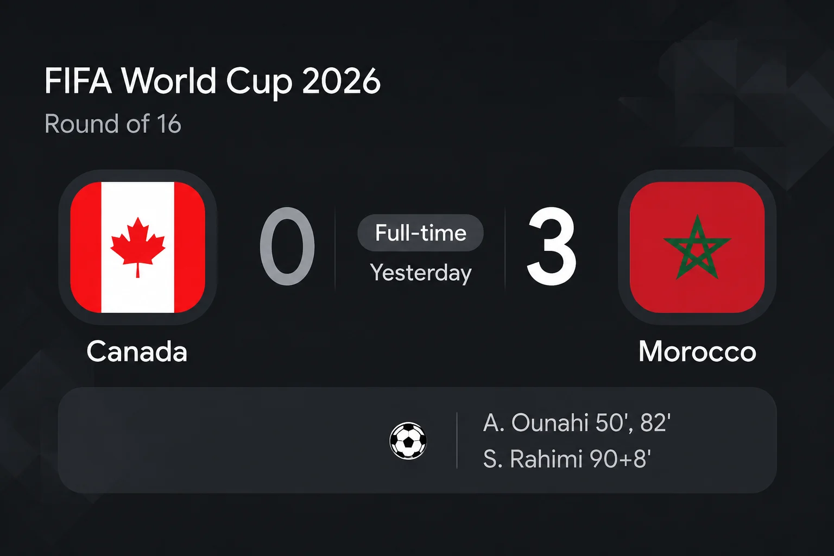
Task: Open the Canada team name link
Action: [137, 351]
